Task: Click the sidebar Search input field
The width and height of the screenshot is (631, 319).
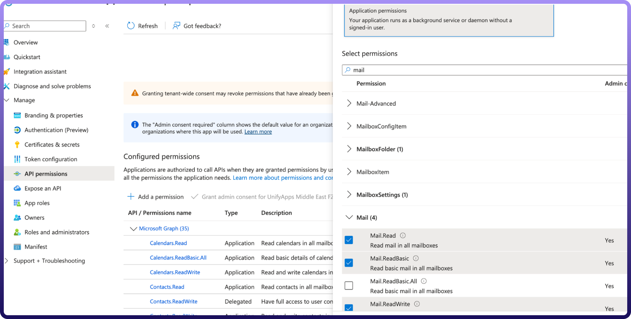Action: pyautogui.click(x=45, y=26)
